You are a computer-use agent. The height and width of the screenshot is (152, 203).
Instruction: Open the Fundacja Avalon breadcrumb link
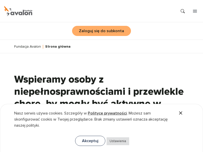point(27,46)
